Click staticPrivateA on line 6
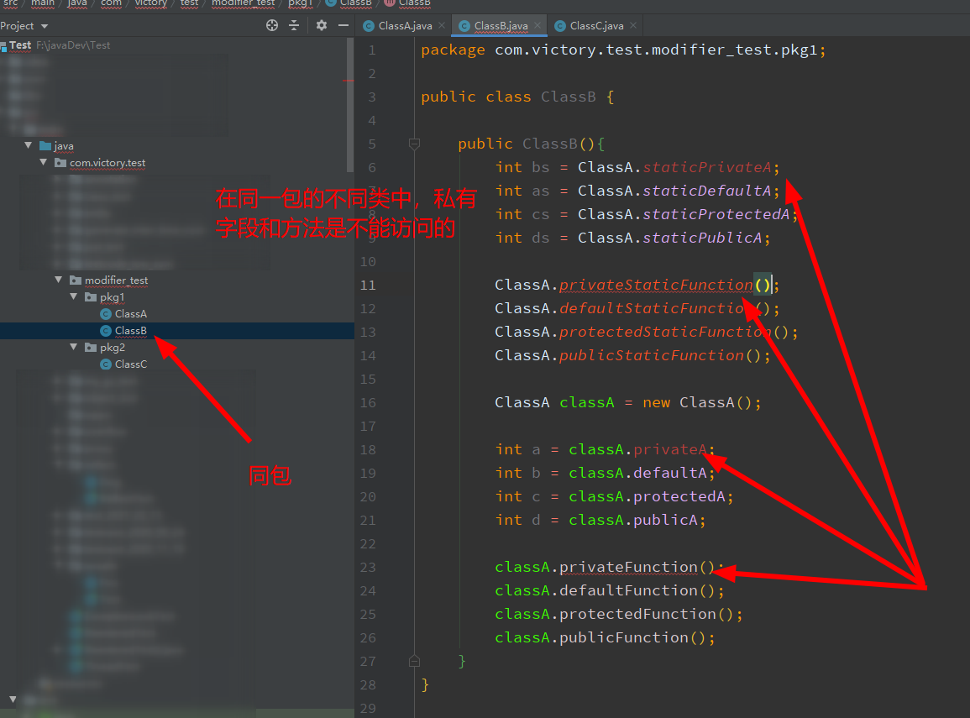The image size is (970, 718). 707,167
